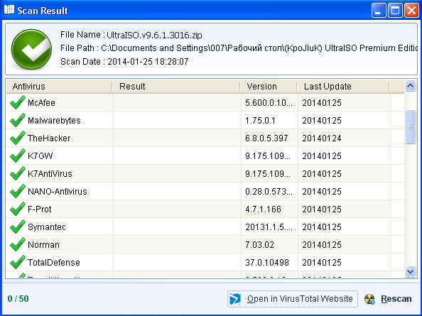Click the checkmark icon beside NANO-Antivirus
This screenshot has width=422, height=316.
[18, 191]
